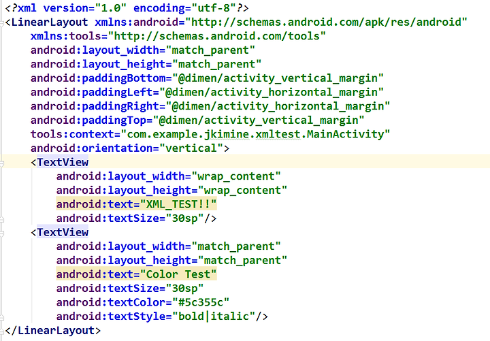Click the XML declaration version="1.0" text
Viewport: 490px width, 341px height.
click(x=85, y=8)
